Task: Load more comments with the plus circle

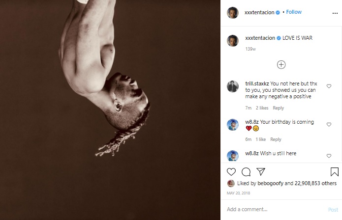Action: click(x=281, y=65)
